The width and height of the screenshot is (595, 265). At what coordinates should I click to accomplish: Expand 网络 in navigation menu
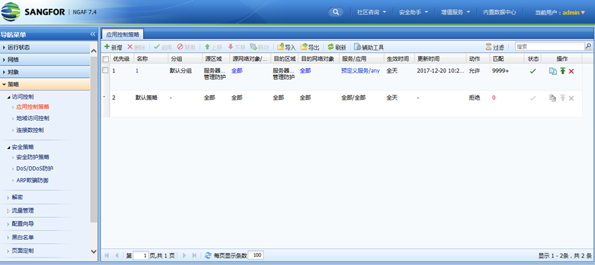click(x=45, y=60)
